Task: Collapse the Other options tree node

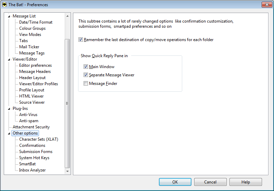Action: pyautogui.click(x=9, y=133)
